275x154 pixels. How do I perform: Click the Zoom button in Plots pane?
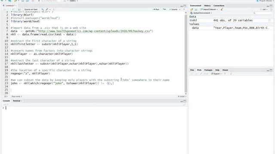pos(205,74)
